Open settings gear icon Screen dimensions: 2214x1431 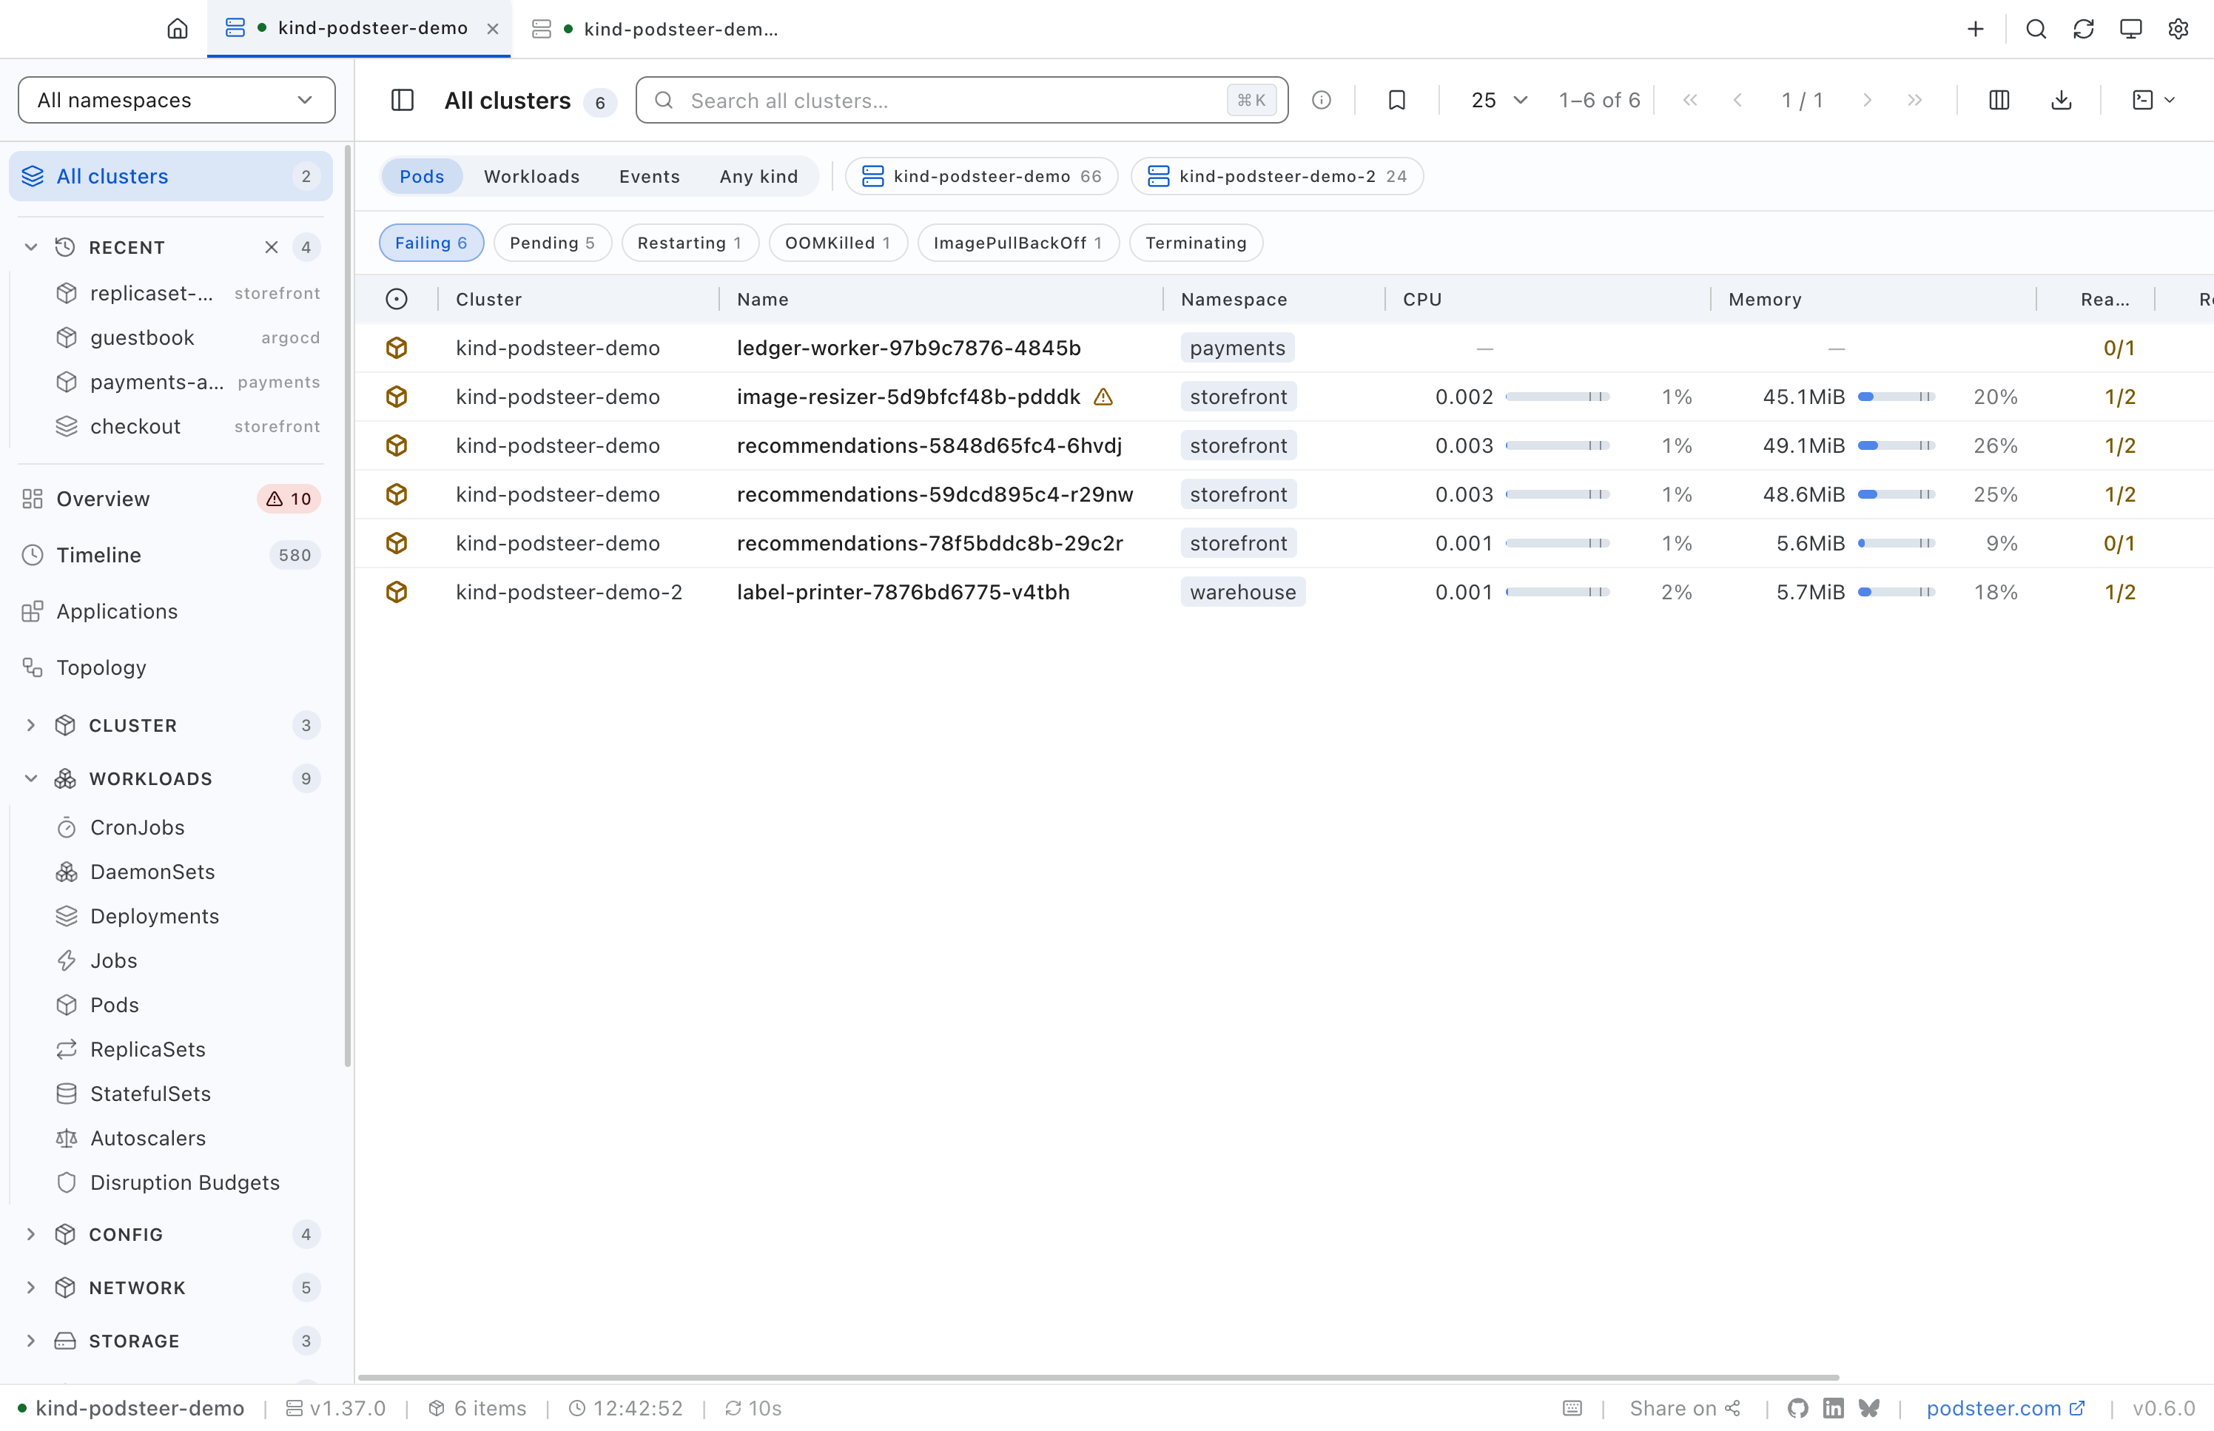pos(2178,29)
